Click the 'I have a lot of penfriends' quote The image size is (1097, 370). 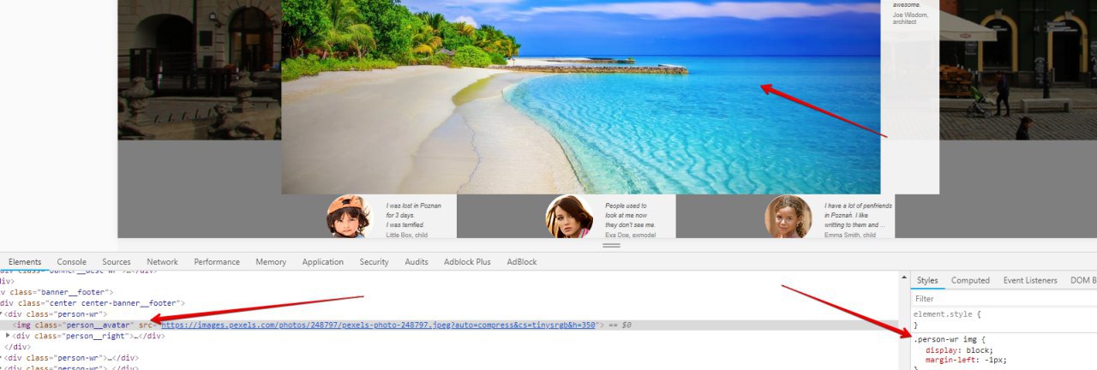(x=858, y=215)
